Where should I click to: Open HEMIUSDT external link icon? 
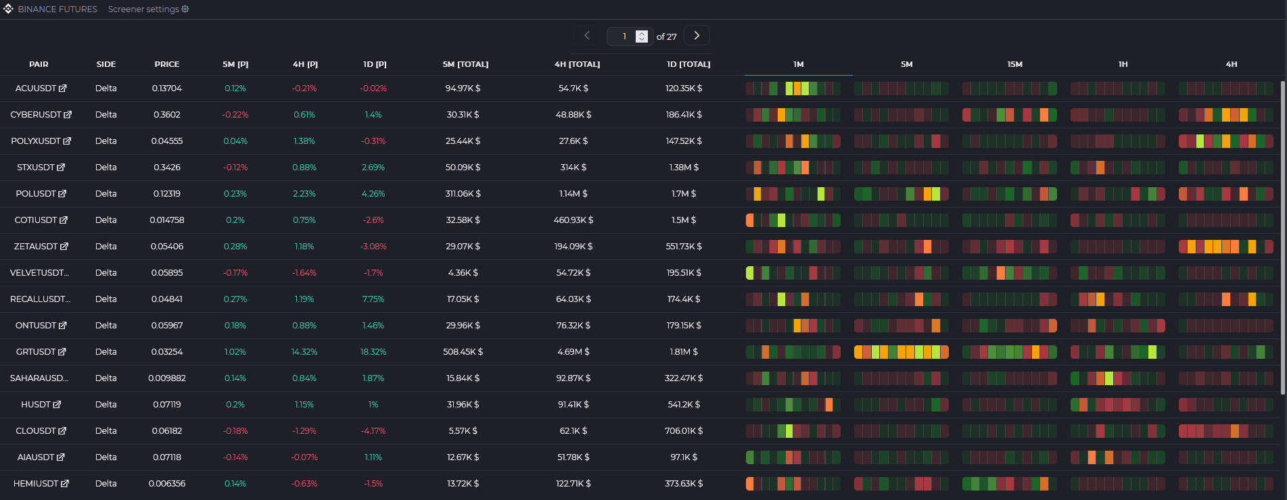tap(65, 484)
